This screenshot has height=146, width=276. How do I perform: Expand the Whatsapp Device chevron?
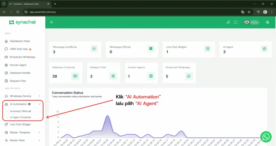(39, 96)
